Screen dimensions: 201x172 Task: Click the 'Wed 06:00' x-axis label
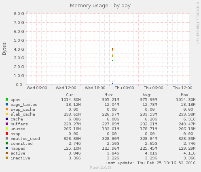tap(37, 88)
